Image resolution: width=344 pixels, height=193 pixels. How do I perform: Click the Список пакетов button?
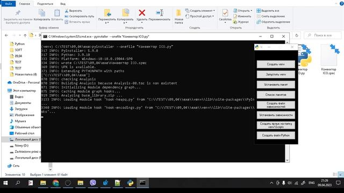click(x=276, y=95)
